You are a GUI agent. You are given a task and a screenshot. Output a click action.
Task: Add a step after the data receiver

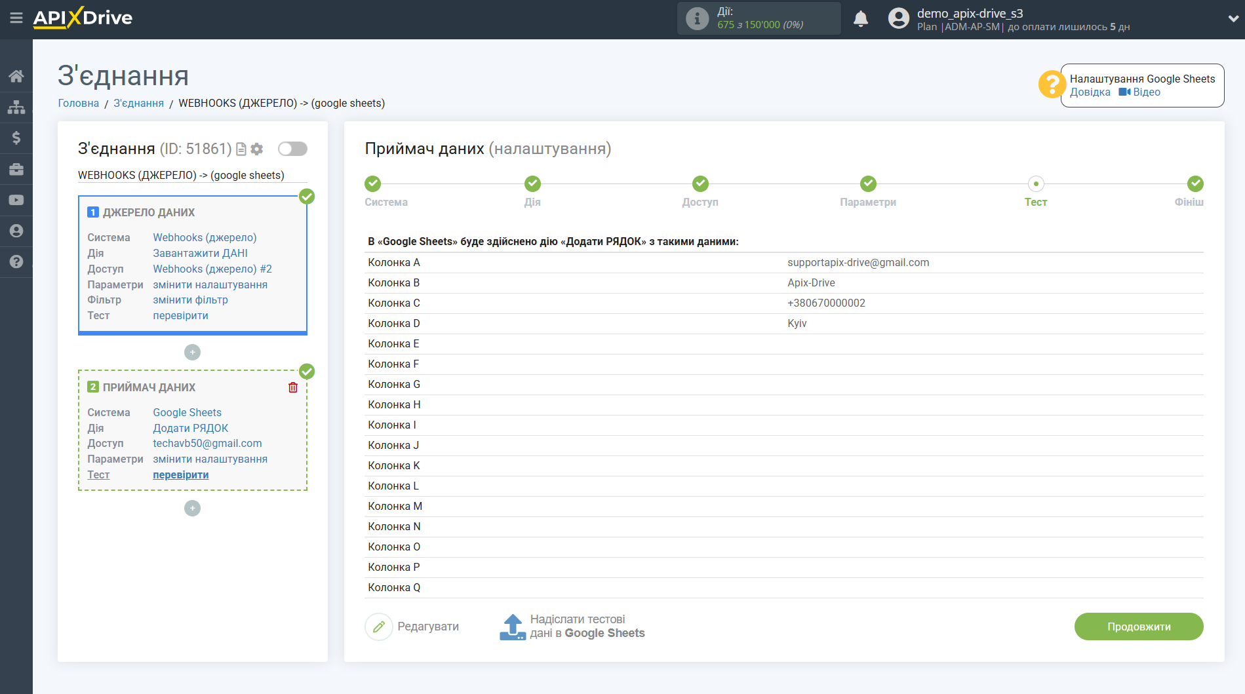[192, 509]
